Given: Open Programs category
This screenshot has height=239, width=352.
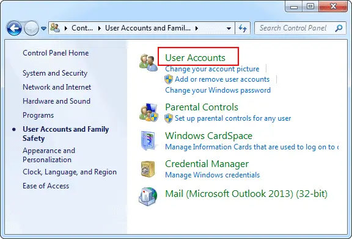Looking at the screenshot, I should click(38, 115).
